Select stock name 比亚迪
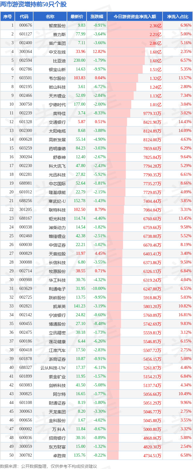 point(59,61)
